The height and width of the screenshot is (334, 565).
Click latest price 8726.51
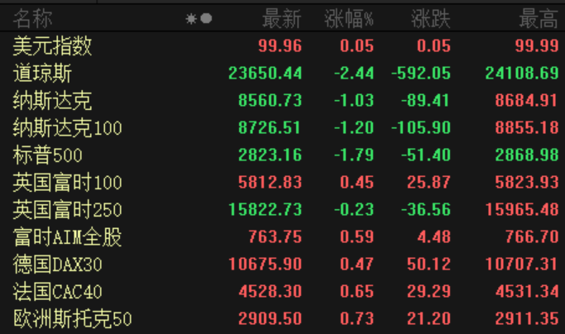(x=270, y=128)
